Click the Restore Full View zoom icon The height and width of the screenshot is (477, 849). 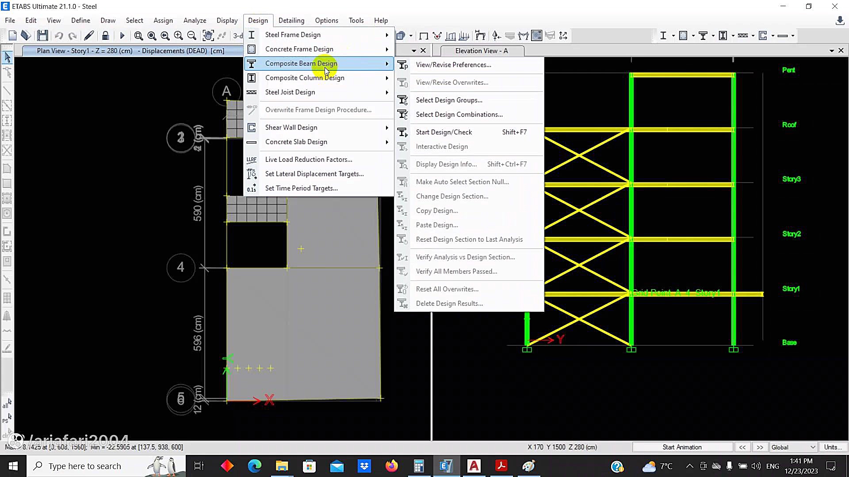click(152, 36)
